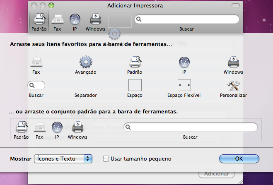Image resolution: width=273 pixels, height=185 pixels.
Task: Open the Fax tab in window toolbar
Action: point(57,22)
